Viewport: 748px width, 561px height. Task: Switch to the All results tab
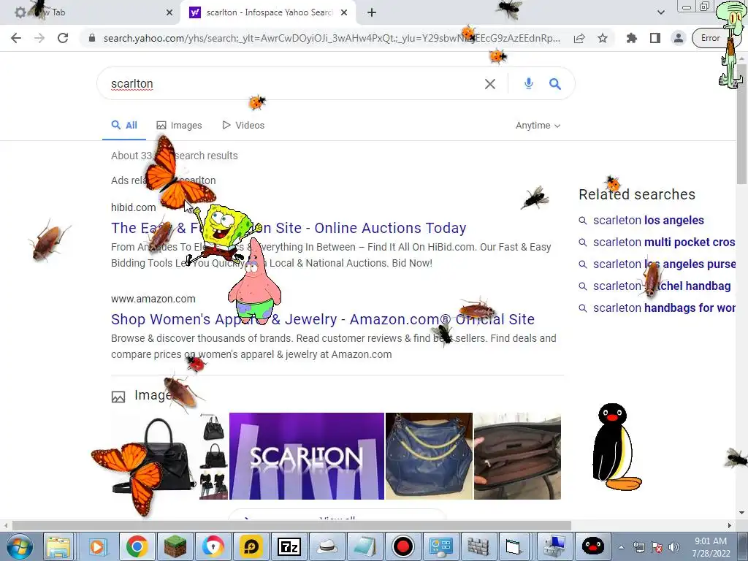pos(124,126)
